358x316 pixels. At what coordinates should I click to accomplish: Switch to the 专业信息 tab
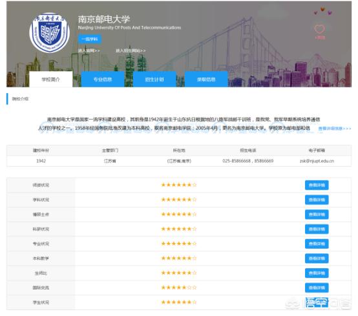[103, 79]
